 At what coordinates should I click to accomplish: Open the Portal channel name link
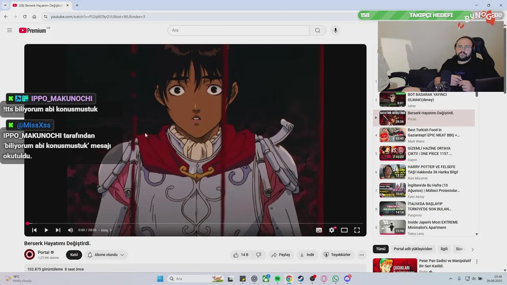tap(44, 252)
